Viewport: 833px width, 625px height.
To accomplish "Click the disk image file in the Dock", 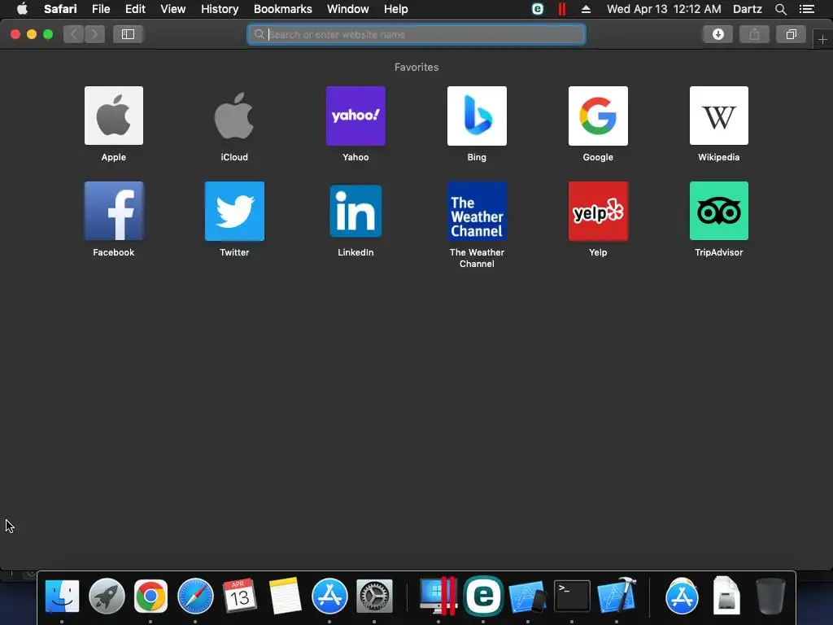I will coord(726,597).
